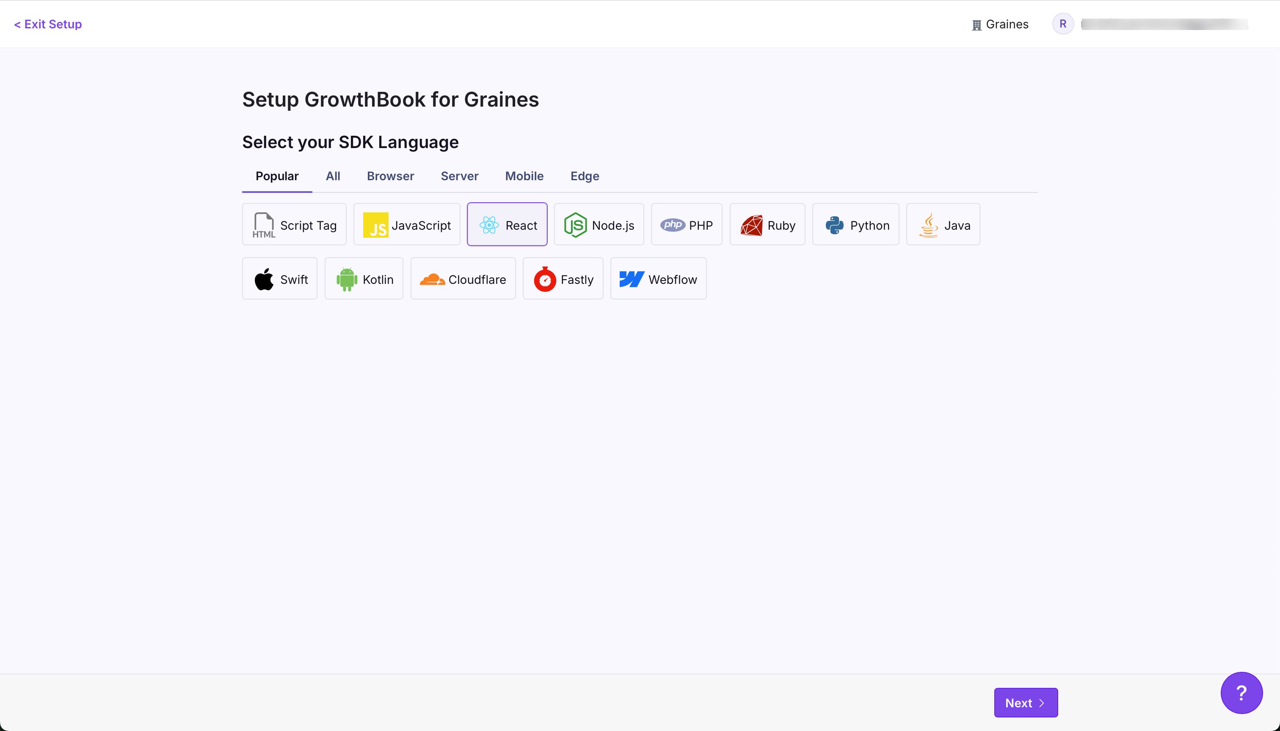The width and height of the screenshot is (1280, 731).
Task: Click the organization building icon
Action: tap(977, 25)
